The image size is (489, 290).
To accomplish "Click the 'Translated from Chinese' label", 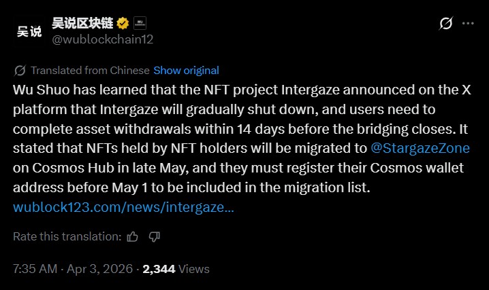I will pyautogui.click(x=90, y=71).
